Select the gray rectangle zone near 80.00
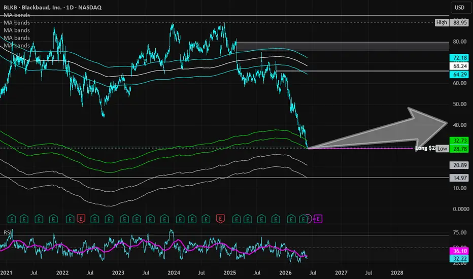Viewport: 473px width, 279px height. point(343,46)
